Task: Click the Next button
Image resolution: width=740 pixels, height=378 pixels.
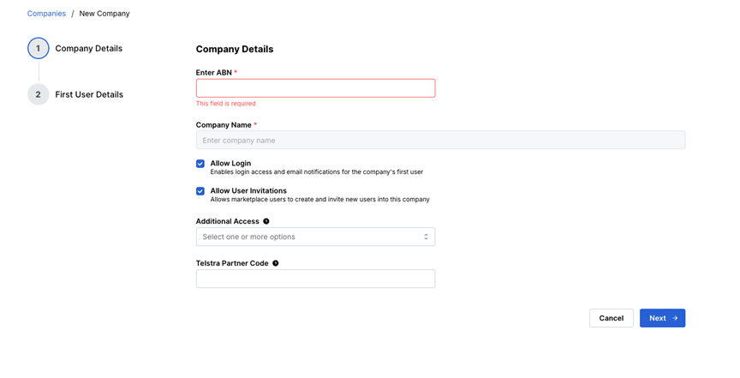Action: [663, 318]
